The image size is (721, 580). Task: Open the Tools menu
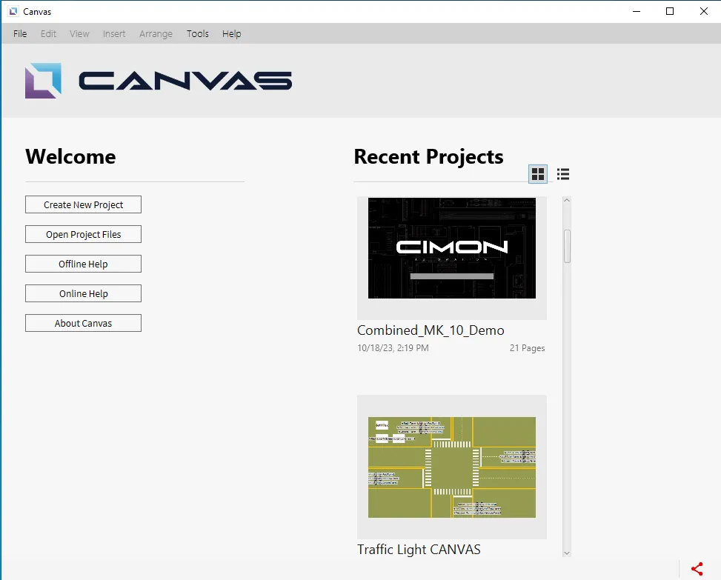[198, 33]
